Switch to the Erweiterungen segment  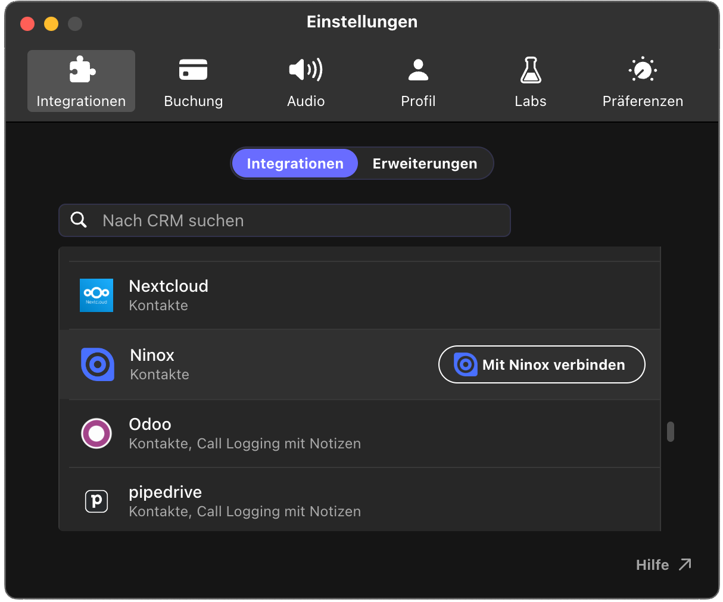425,164
